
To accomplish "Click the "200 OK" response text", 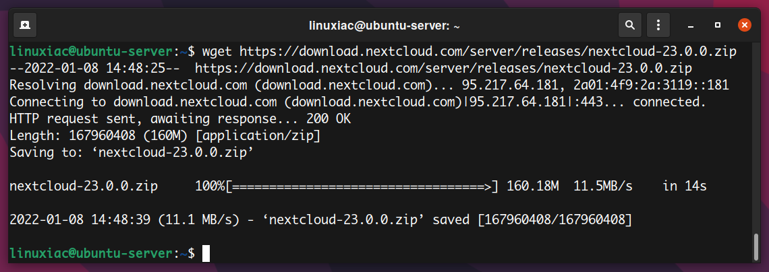I will coord(329,119).
